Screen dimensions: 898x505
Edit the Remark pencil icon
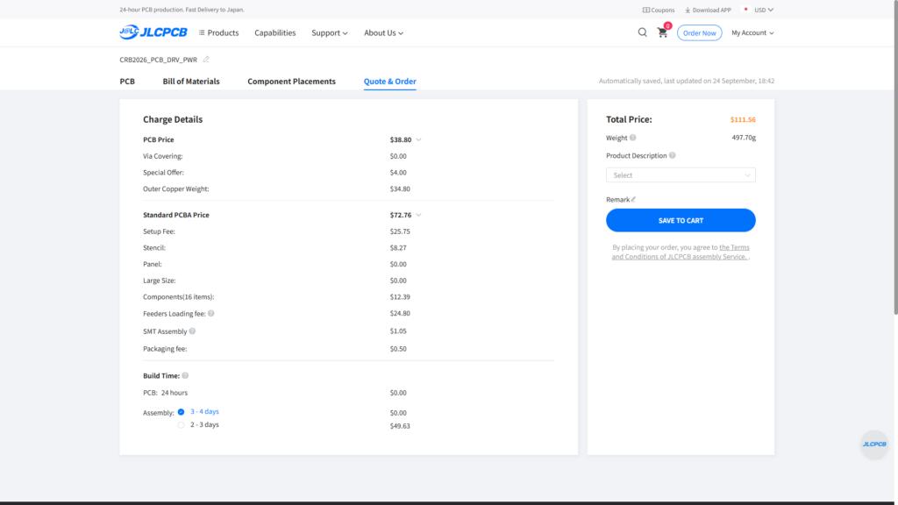click(633, 199)
